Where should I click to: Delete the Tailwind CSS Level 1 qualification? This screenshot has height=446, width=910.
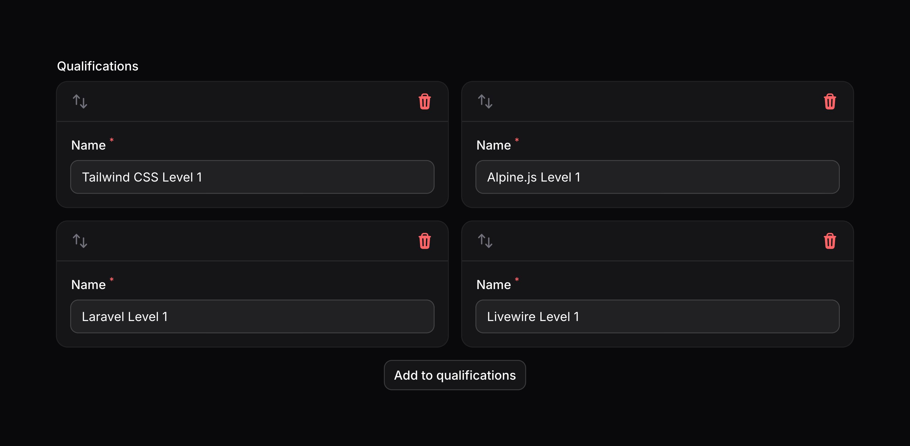[x=424, y=102]
